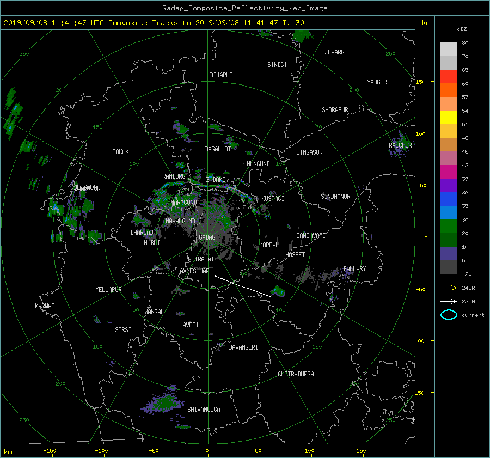Click the KOPPAL city label
The image size is (490, 458).
[x=269, y=245]
